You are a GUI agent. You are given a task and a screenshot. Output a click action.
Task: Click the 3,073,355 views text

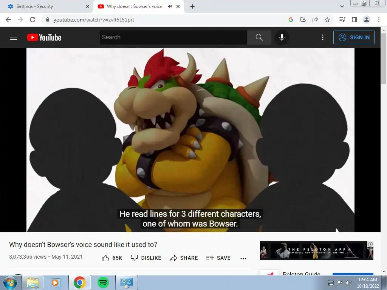click(28, 257)
